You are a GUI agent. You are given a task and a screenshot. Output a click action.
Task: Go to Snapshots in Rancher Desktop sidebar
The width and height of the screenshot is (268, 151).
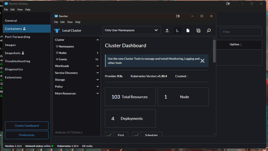click(27, 53)
